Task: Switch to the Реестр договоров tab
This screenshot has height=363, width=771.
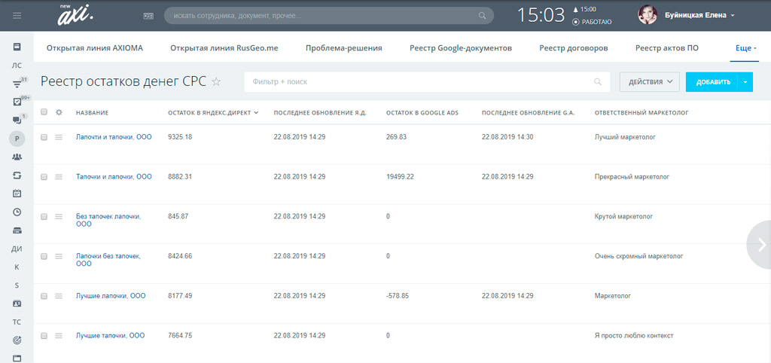Action: pyautogui.click(x=573, y=48)
